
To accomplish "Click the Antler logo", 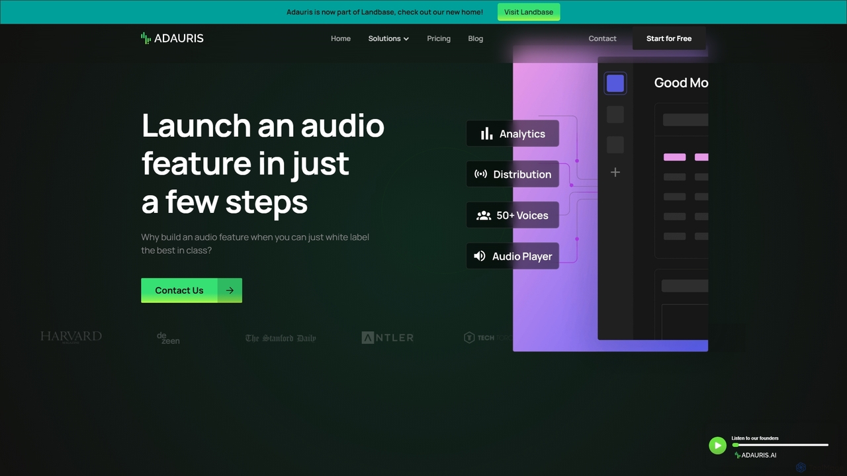I will point(388,338).
